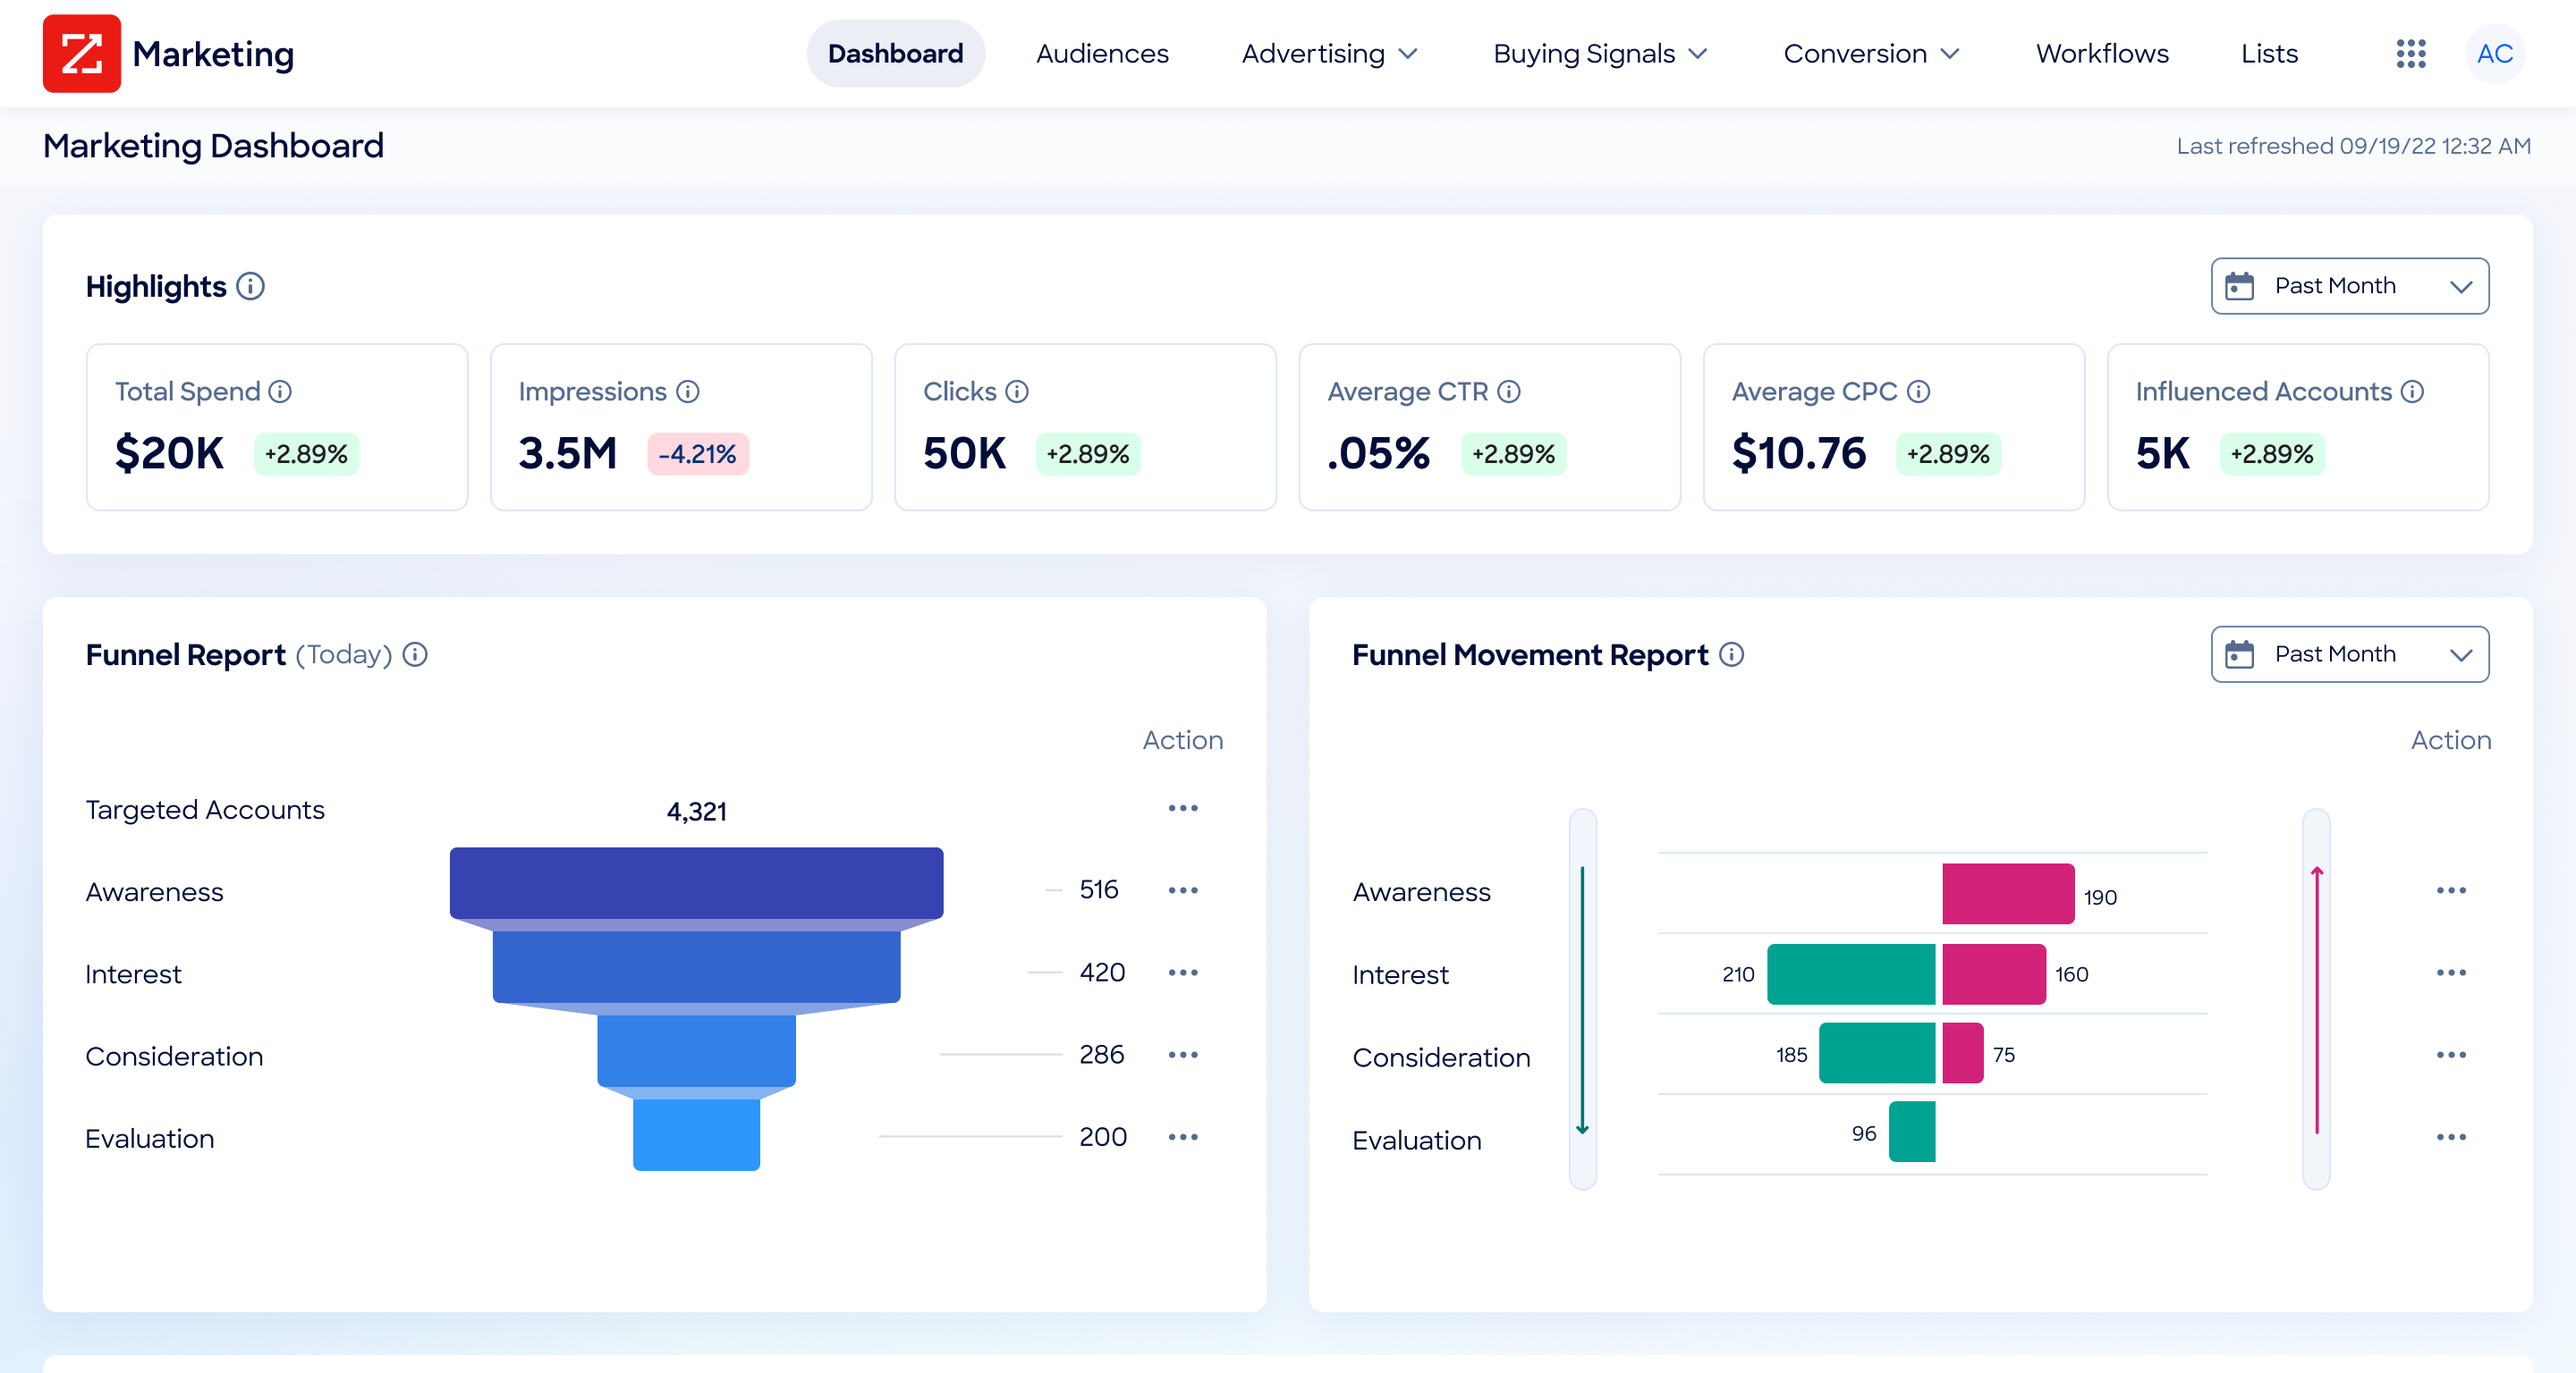
Task: Click the AC user avatar
Action: (x=2494, y=53)
